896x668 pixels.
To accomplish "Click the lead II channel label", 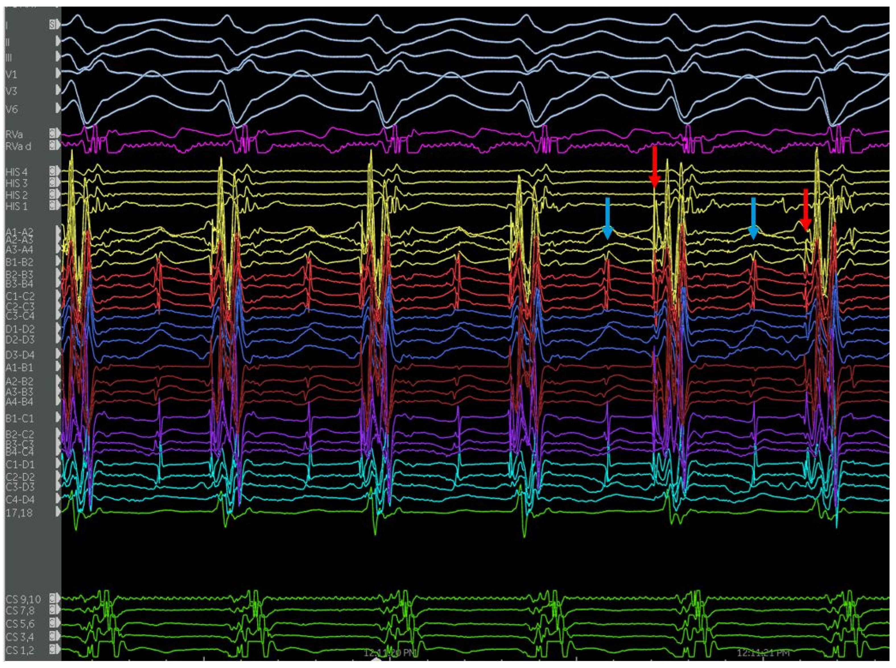I will coord(8,42).
